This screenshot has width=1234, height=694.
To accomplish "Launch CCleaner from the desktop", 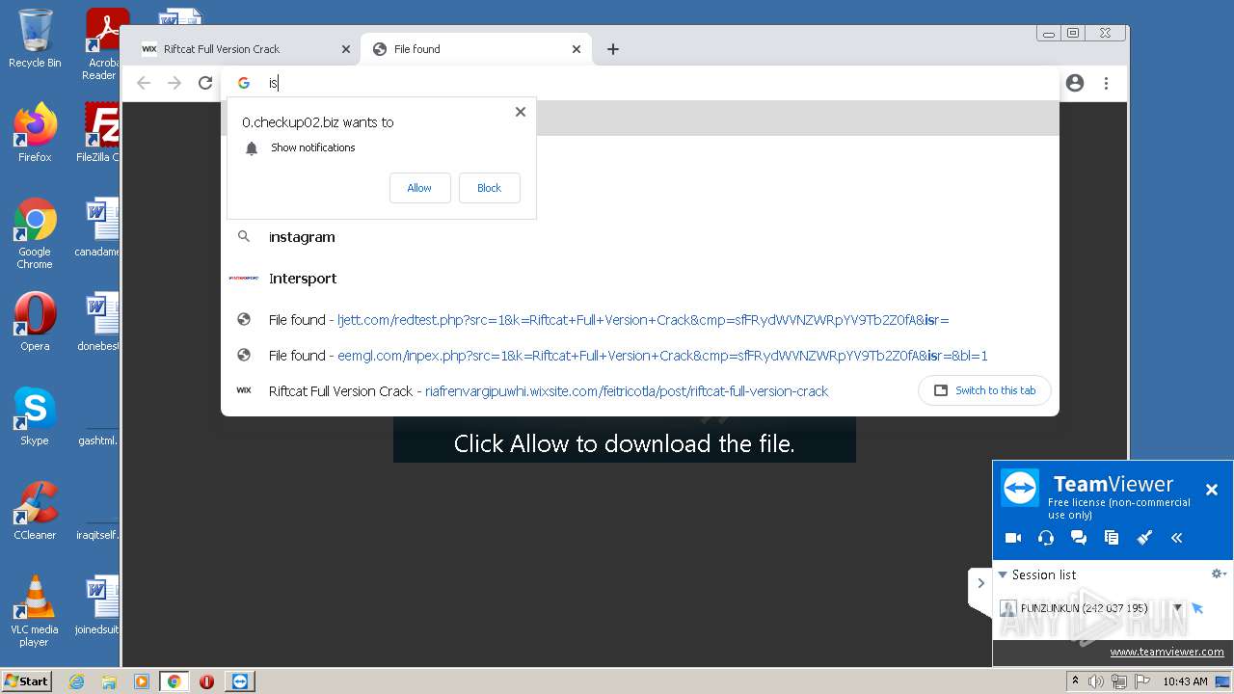I will tap(35, 510).
